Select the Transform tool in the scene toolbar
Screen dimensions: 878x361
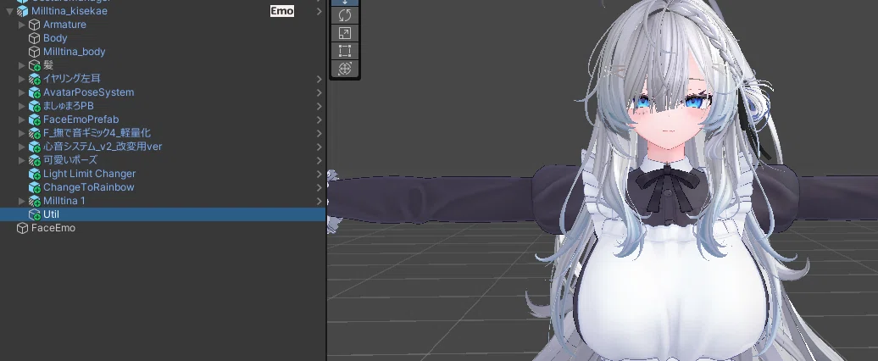345,69
